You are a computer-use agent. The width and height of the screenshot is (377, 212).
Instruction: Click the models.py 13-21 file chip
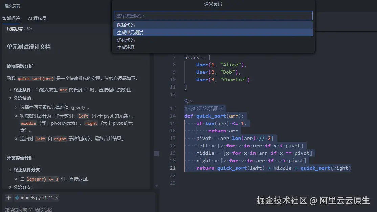coord(37,198)
